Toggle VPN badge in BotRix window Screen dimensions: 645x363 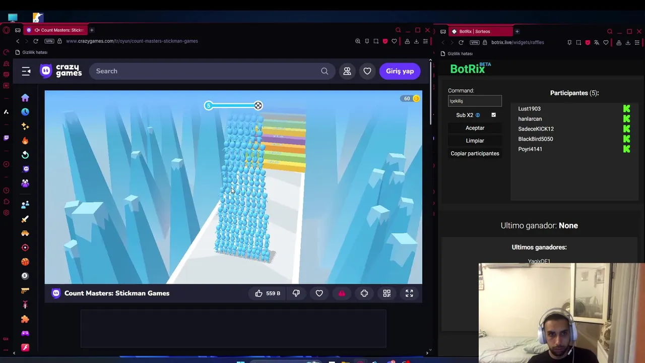[474, 42]
